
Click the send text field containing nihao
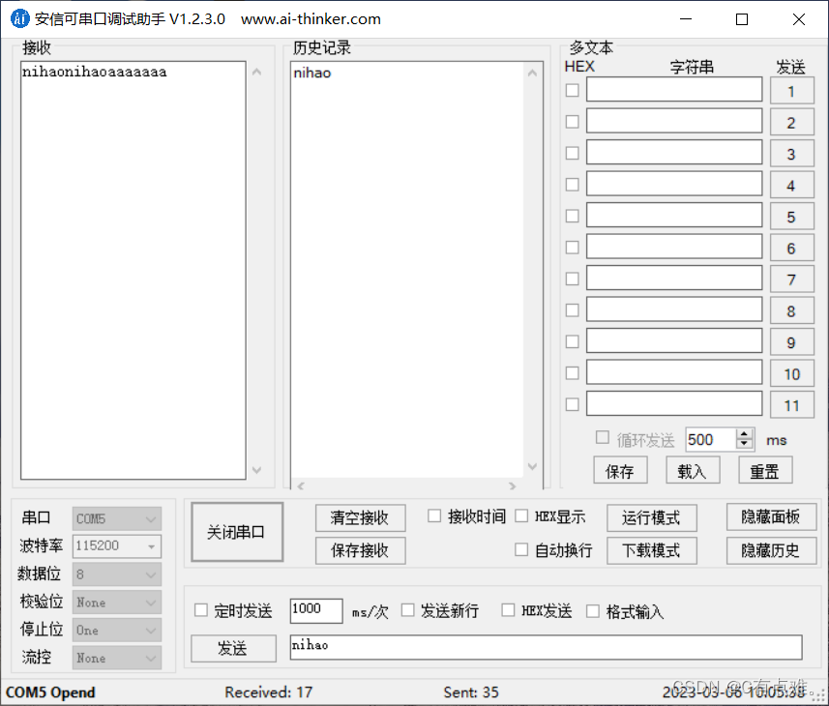(546, 647)
